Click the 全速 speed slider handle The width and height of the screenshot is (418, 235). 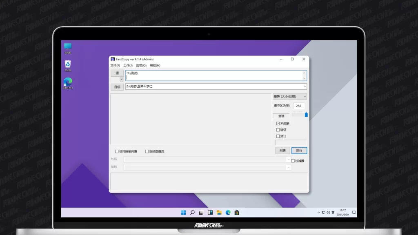point(306,115)
